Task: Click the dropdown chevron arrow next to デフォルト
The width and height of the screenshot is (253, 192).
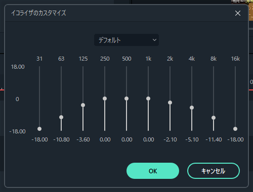Action: tap(154, 40)
